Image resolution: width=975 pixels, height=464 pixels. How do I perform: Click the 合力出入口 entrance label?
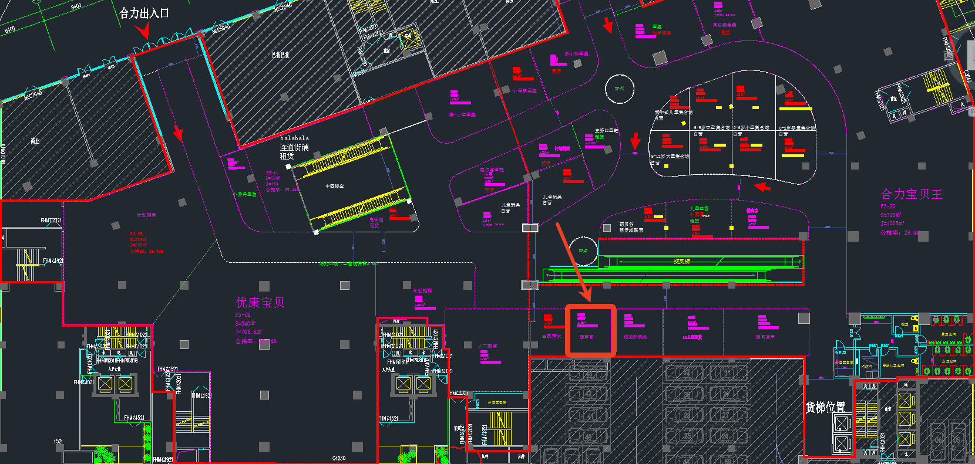[x=144, y=13]
